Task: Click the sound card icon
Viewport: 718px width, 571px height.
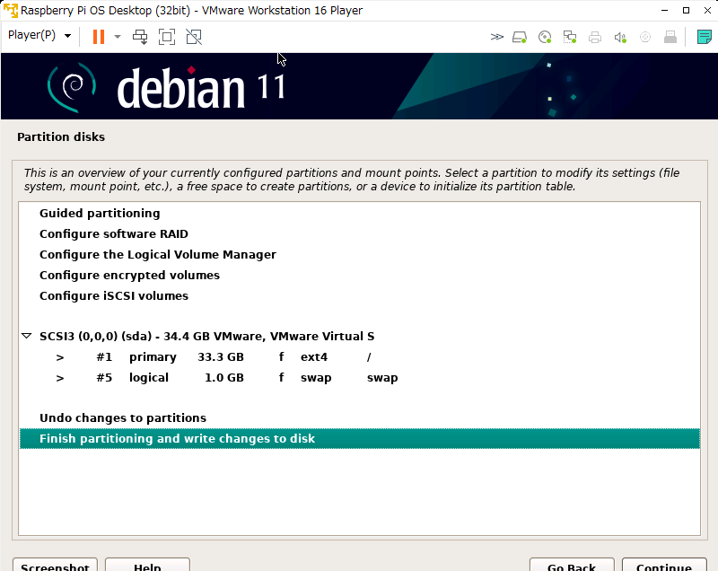Action: [620, 37]
